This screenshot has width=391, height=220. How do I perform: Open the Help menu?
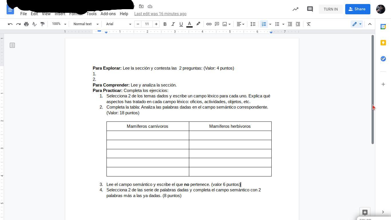click(x=124, y=14)
